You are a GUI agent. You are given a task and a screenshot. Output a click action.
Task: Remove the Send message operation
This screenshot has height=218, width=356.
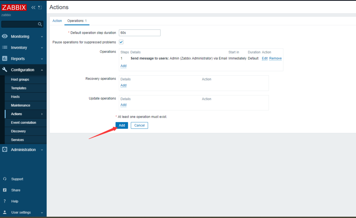point(275,58)
